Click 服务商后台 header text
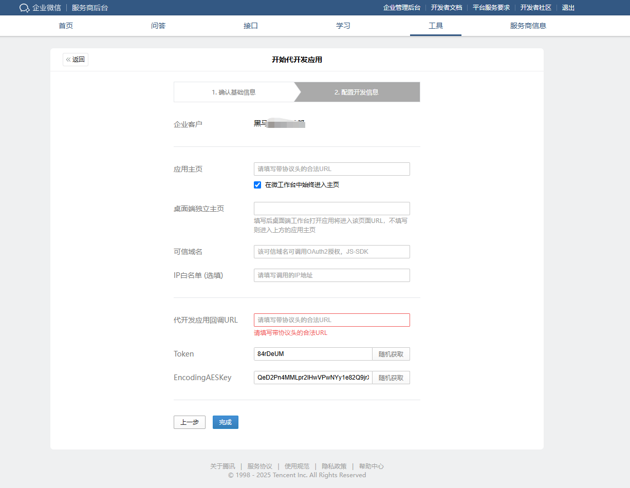 click(90, 8)
